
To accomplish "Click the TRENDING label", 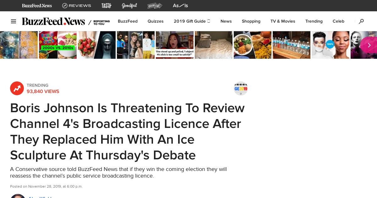I will (x=37, y=85).
